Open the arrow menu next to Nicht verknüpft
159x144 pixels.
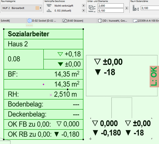pos(83,6)
